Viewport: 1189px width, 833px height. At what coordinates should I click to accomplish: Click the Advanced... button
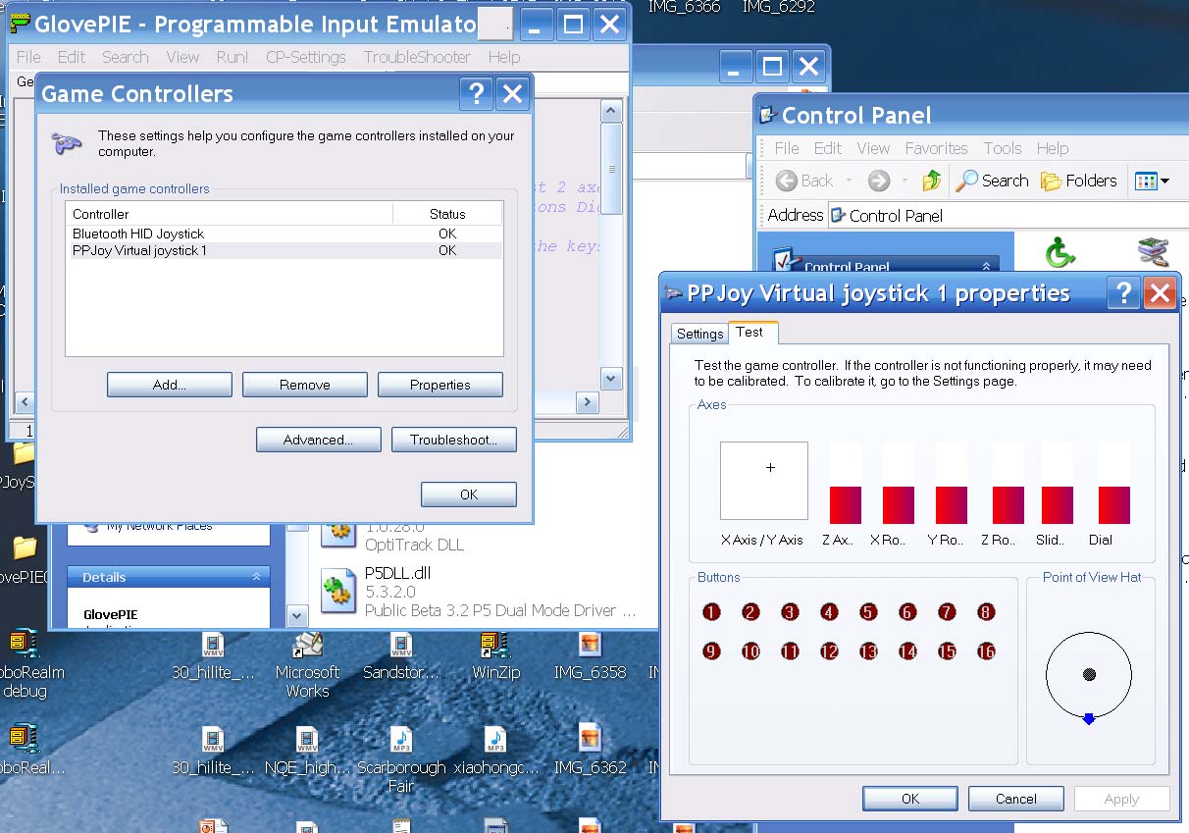[318, 440]
